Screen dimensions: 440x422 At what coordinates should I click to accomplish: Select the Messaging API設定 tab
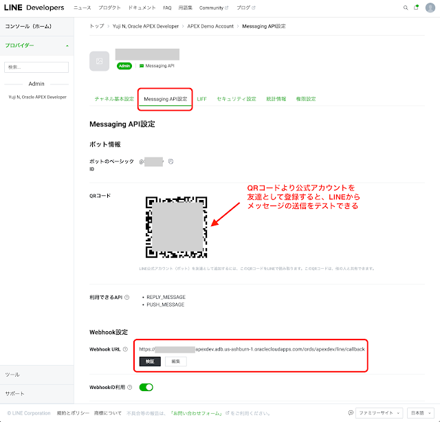point(165,99)
